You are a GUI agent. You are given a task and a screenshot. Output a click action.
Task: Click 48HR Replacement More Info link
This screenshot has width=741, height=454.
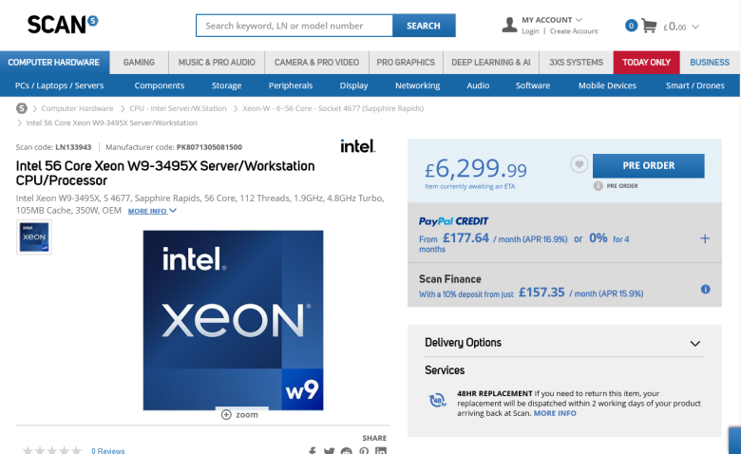pyautogui.click(x=555, y=413)
